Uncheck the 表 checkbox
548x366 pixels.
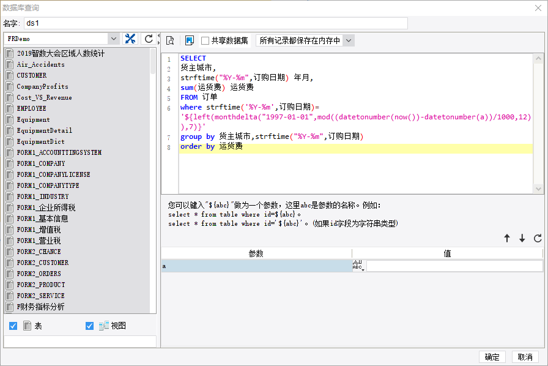point(13,326)
